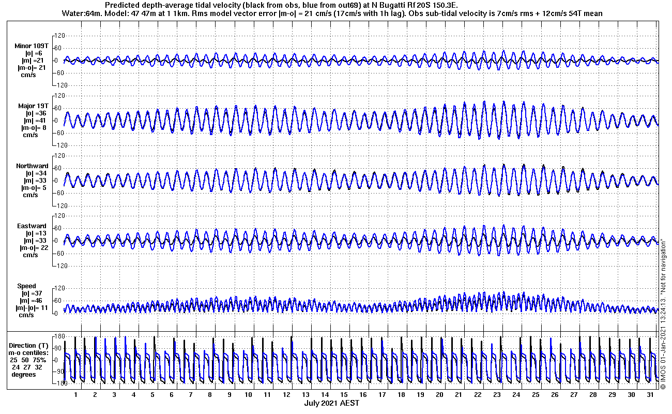This screenshot has width=672, height=414.
Task: Select the 'Northward' panel label
Action: click(32, 166)
